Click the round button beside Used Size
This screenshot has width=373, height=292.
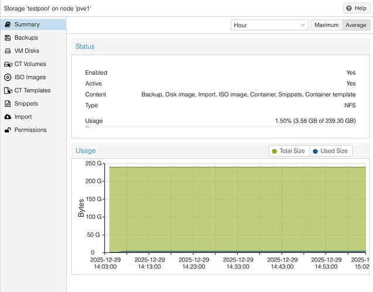360,151
